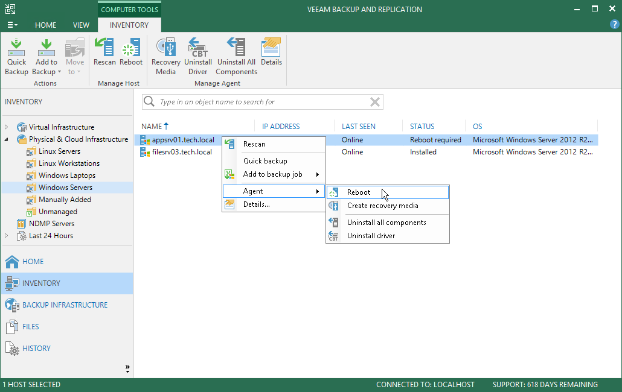Select the appsrv01.tech.local host row
Viewport: 622px width, 392px height.
[x=183, y=140]
